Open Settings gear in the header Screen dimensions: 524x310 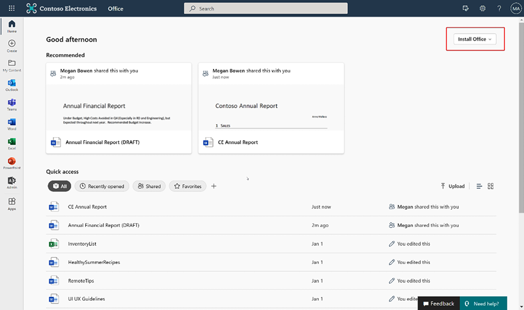click(482, 8)
